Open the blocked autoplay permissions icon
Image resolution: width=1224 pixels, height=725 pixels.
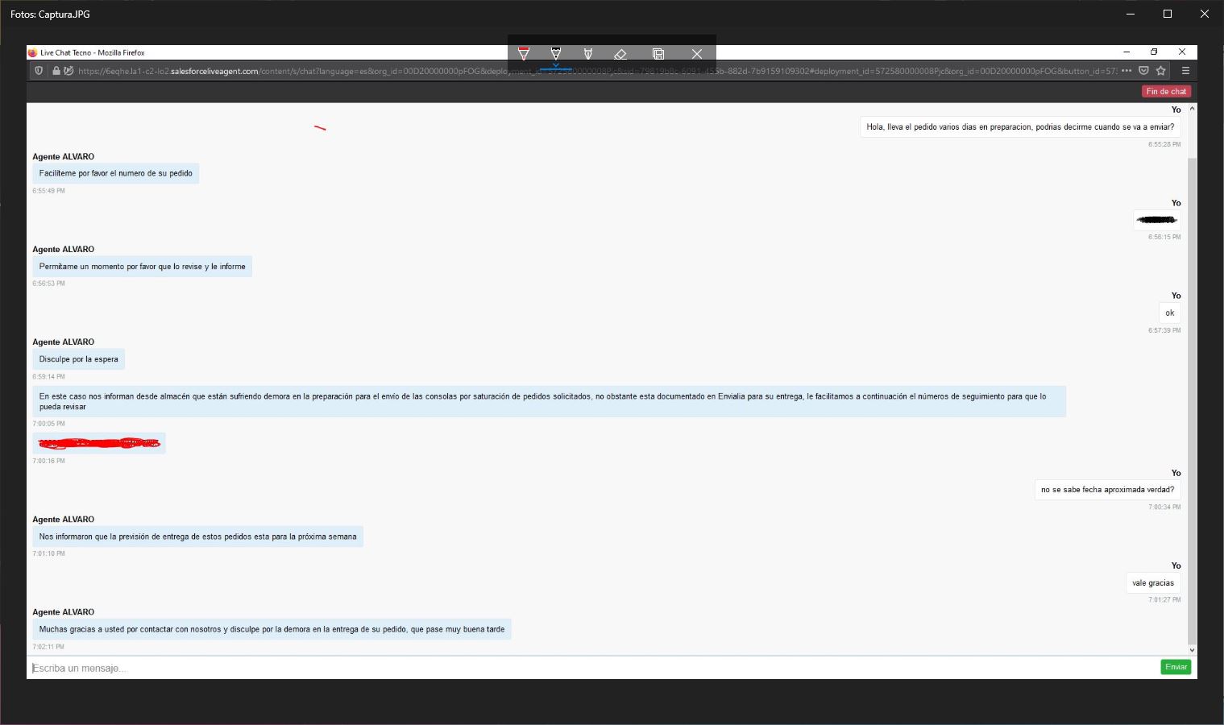pyautogui.click(x=68, y=71)
